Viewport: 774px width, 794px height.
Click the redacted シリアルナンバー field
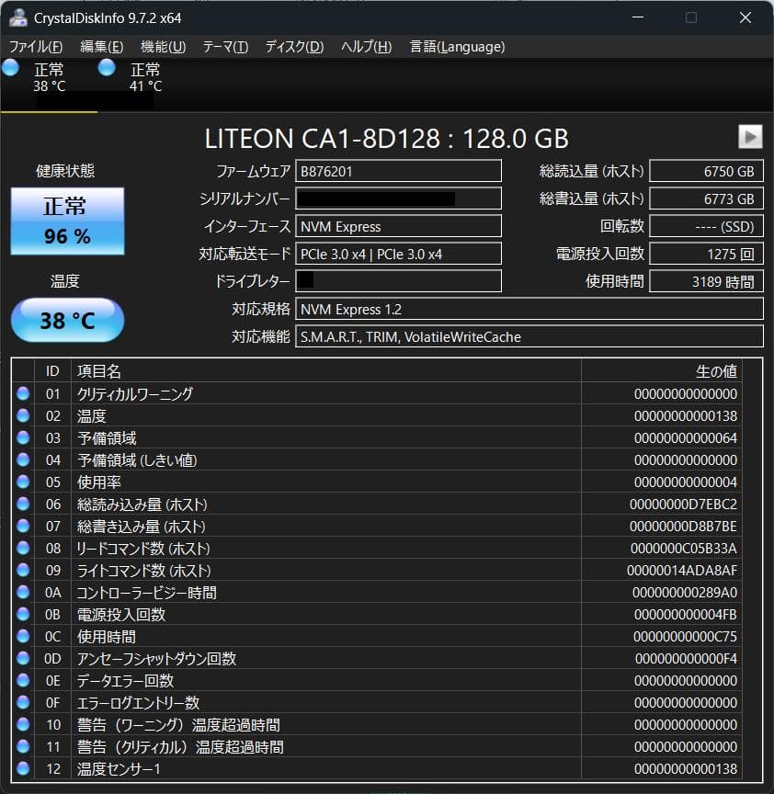pyautogui.click(x=398, y=198)
